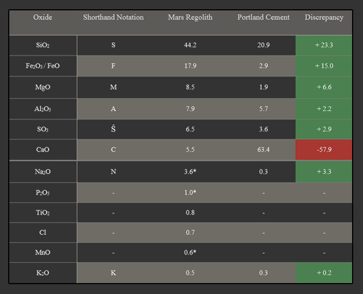Click Portland Cement value 1.9

(264, 87)
